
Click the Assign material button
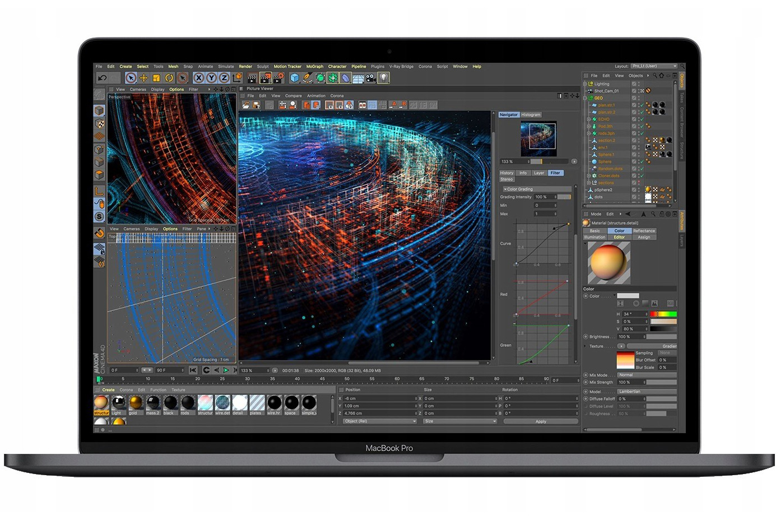[644, 237]
